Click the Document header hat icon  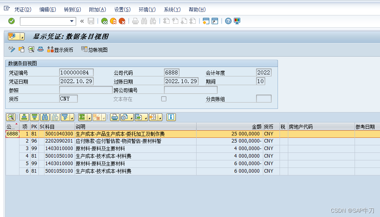pos(41,49)
